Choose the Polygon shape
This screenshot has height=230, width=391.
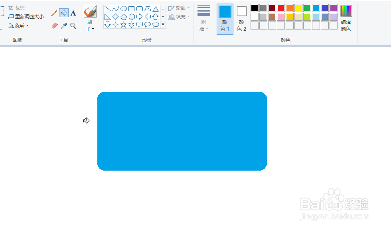tap(148, 9)
